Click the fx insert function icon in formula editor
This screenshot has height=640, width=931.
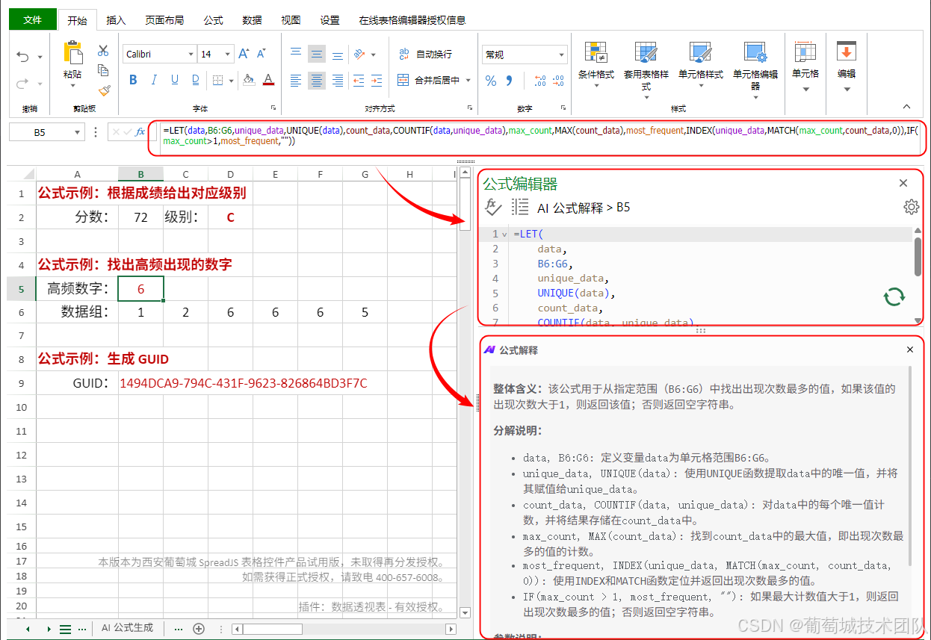tap(492, 207)
